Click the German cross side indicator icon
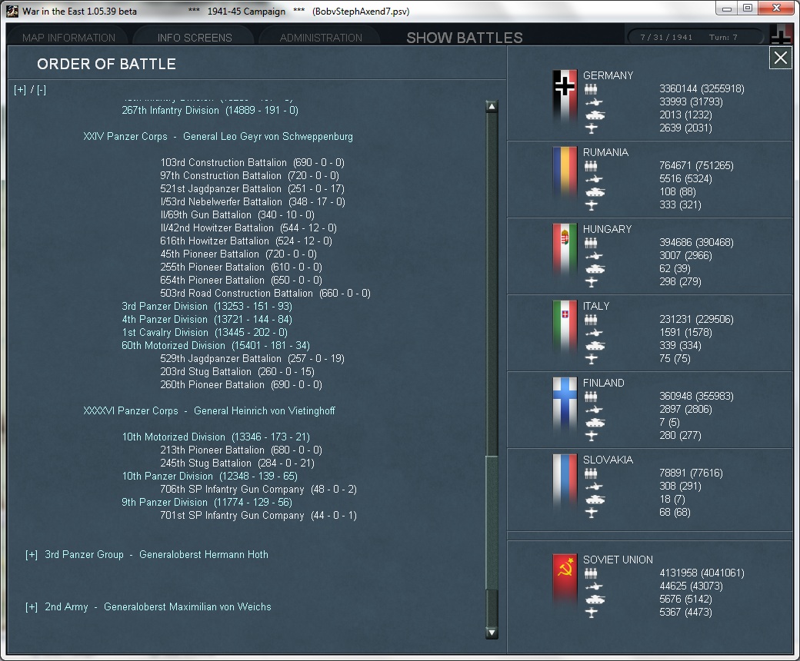The width and height of the screenshot is (800, 661). tap(781, 35)
